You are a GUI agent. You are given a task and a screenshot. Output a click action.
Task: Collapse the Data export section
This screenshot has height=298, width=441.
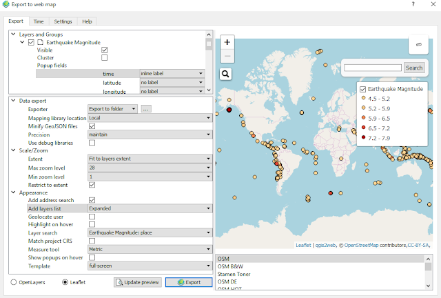tap(13, 101)
